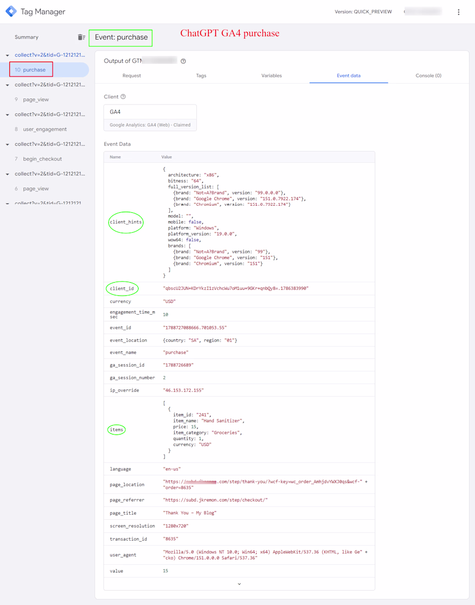This screenshot has width=475, height=605.
Task: Click the ga_session_id value
Action: [178, 365]
